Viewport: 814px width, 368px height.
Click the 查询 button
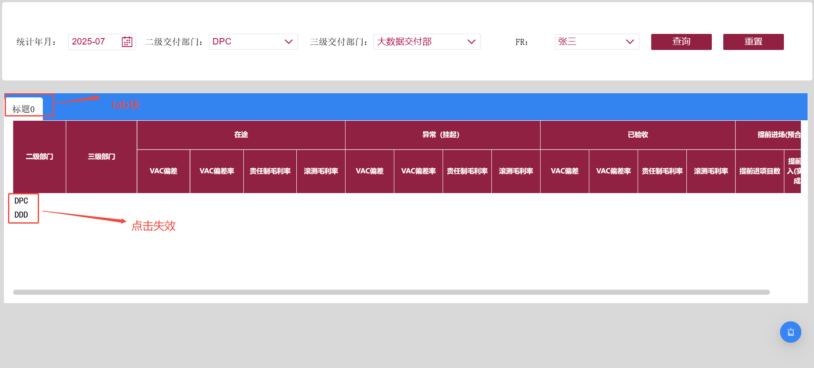(x=681, y=42)
